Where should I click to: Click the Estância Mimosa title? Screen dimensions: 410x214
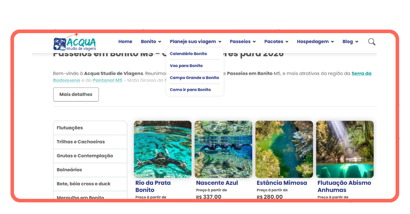[x=282, y=183]
